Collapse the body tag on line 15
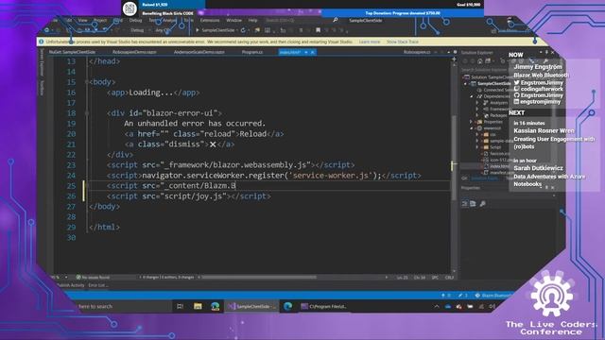This screenshot has width=605, height=340. (87, 82)
